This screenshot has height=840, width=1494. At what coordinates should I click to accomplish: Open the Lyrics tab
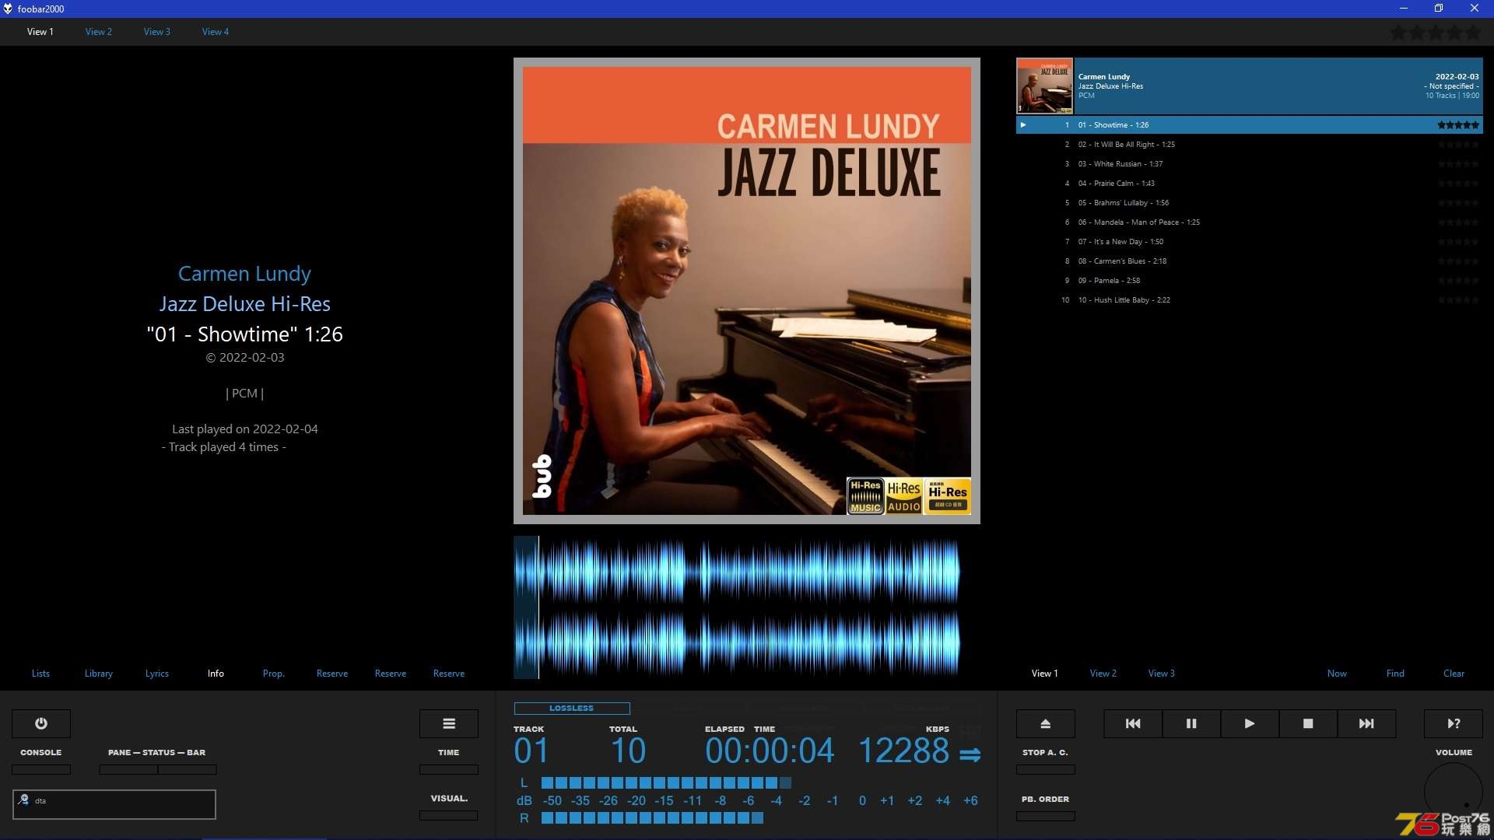coord(157,674)
